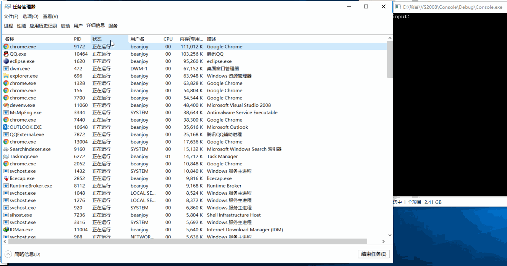
Task: Collapse to 简略信息(D) fewer details view
Action: pyautogui.click(x=23, y=254)
